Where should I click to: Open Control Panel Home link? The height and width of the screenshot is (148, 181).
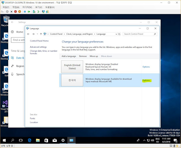39,41
